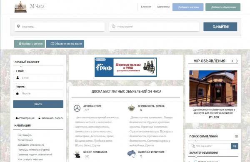The width and height of the screenshot is (250, 162).
Task: Click the location pin icon in city field
Action: click(18, 26)
